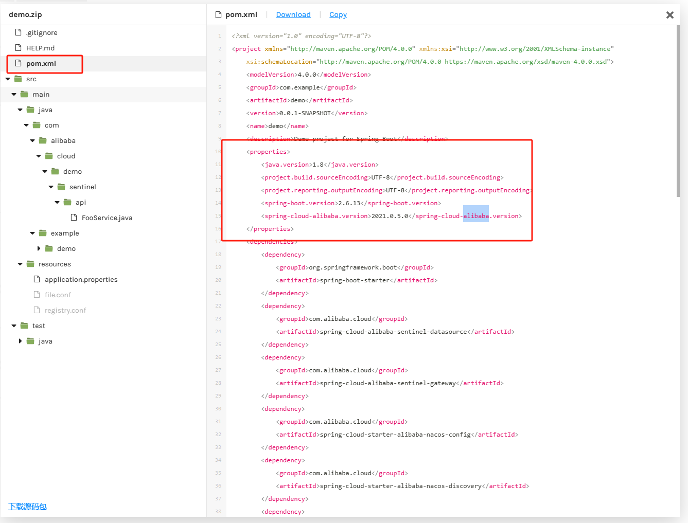688x523 pixels.
Task: Click spring-cloud-alibaba-sentinel-gateway artifactId line
Action: pyautogui.click(x=390, y=383)
